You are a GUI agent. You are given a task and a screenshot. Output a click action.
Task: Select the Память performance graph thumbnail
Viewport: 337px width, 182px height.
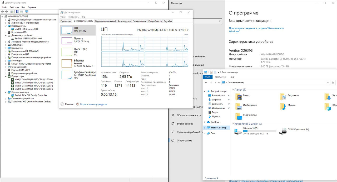coord(67,41)
